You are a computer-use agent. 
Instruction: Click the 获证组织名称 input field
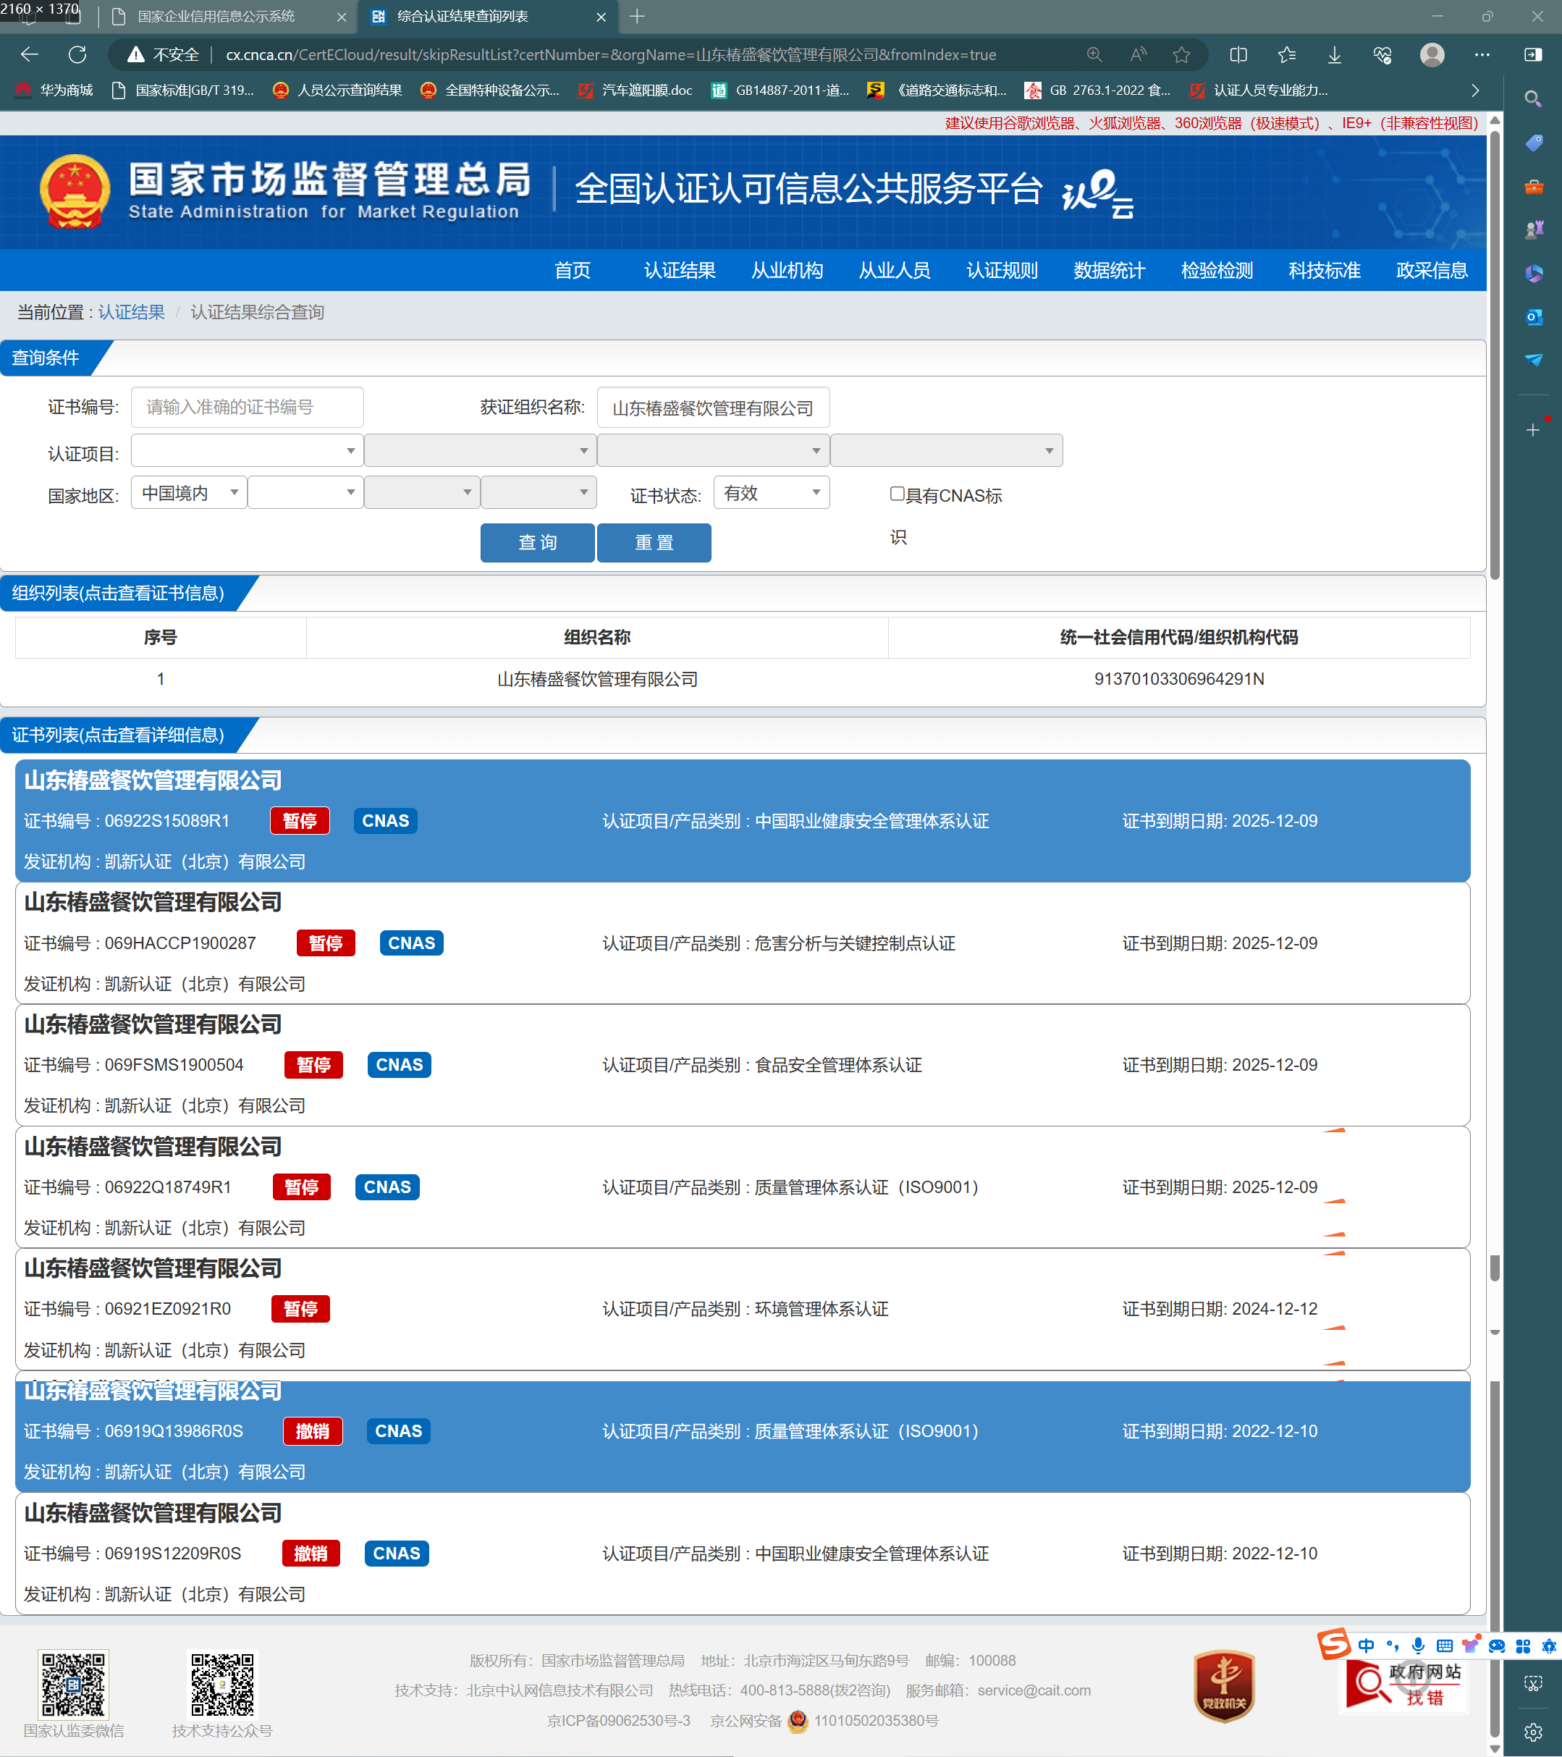click(714, 408)
